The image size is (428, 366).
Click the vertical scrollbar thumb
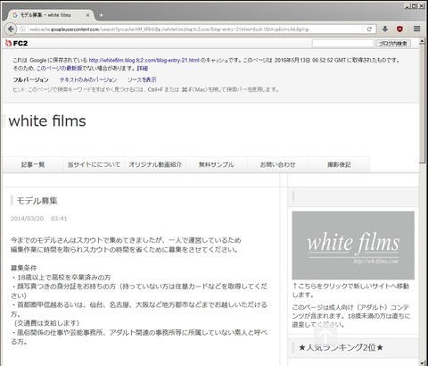point(422,104)
